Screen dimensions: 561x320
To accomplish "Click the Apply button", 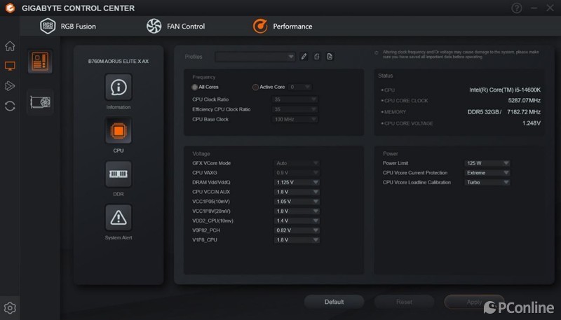I will (474, 302).
